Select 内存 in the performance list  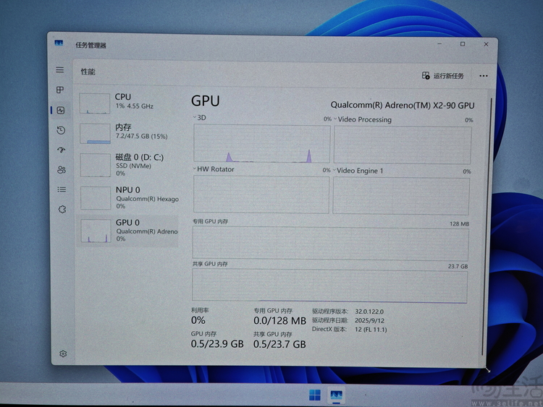127,132
